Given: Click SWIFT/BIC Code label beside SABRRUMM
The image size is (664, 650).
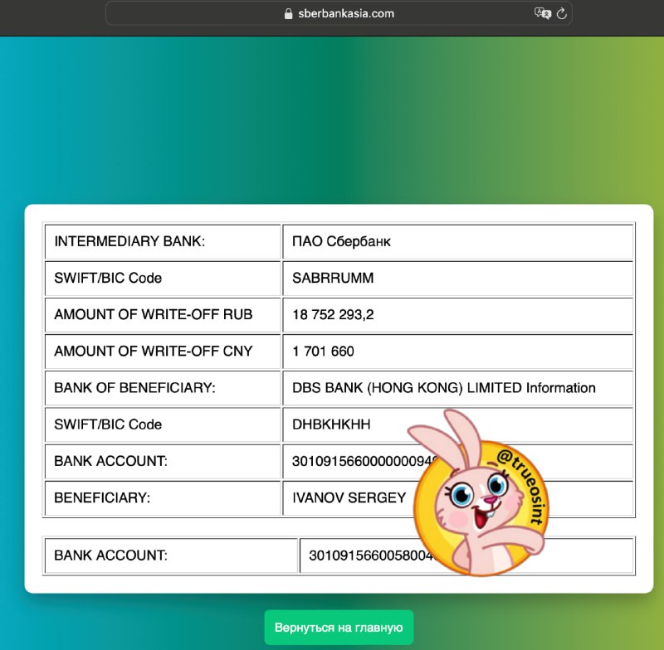Looking at the screenshot, I should 108,278.
